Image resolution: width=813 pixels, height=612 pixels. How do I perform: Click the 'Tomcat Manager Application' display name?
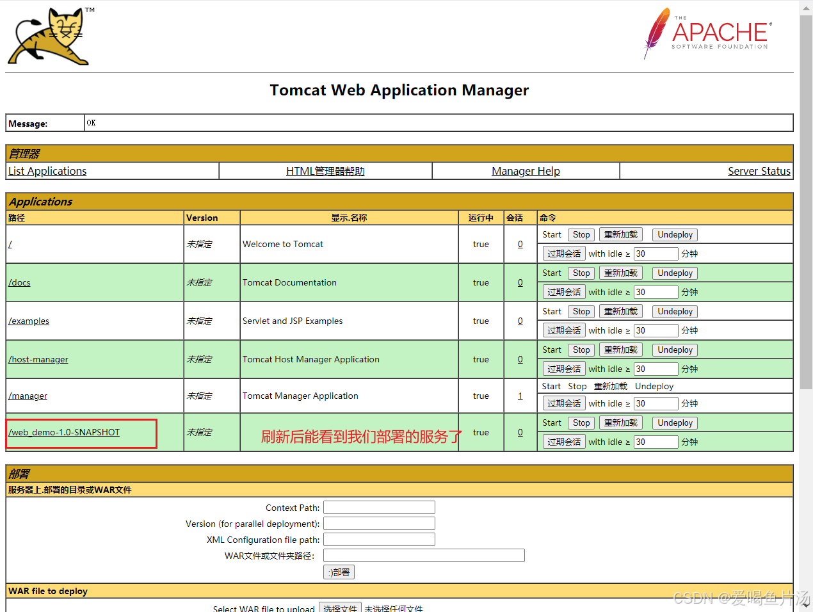(300, 396)
